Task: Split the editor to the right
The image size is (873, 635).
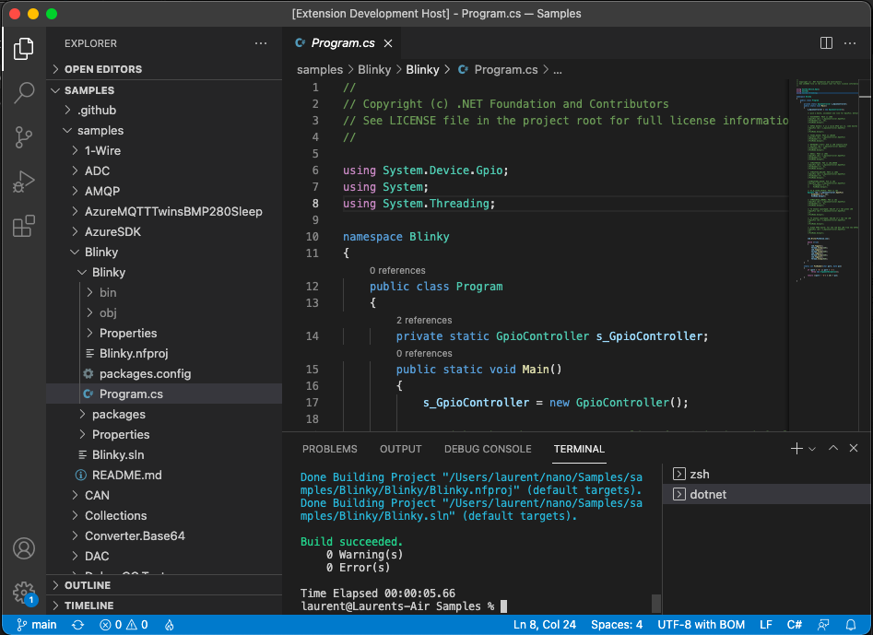Action: click(826, 43)
